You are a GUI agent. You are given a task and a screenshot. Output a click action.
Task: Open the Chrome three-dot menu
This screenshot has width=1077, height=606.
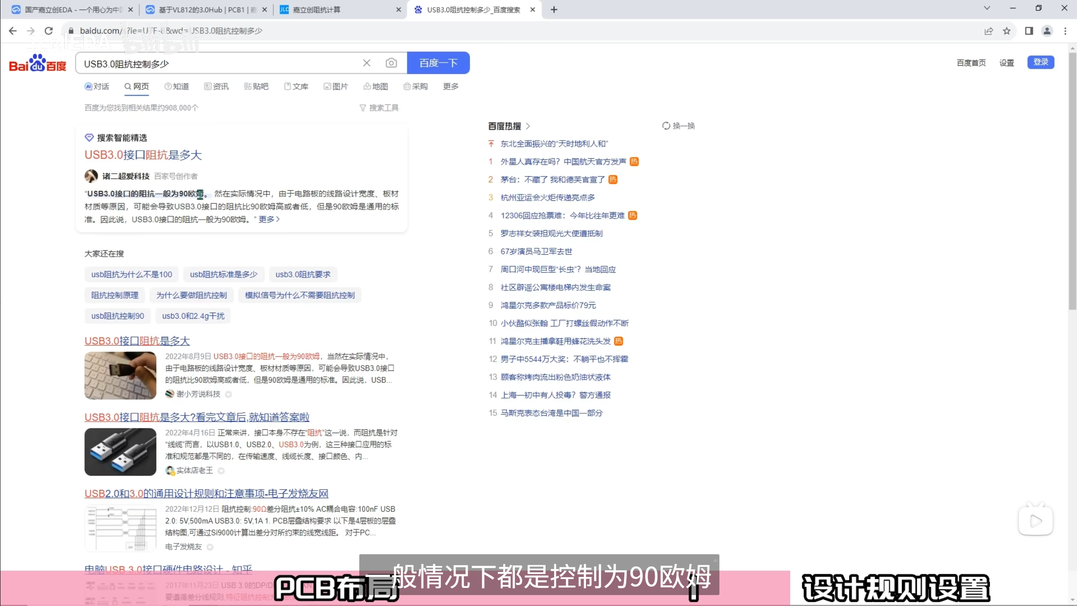coord(1065,31)
